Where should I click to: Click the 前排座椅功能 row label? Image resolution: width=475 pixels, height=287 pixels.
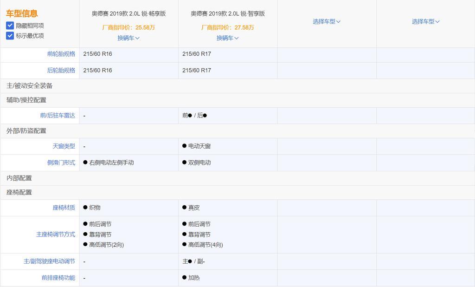tap(58, 278)
